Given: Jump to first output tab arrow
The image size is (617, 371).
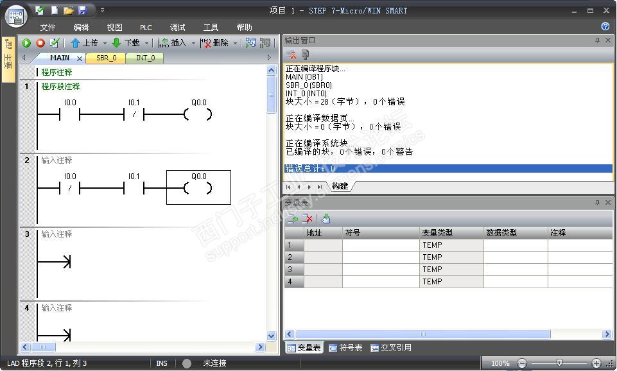Looking at the screenshot, I should tap(288, 187).
